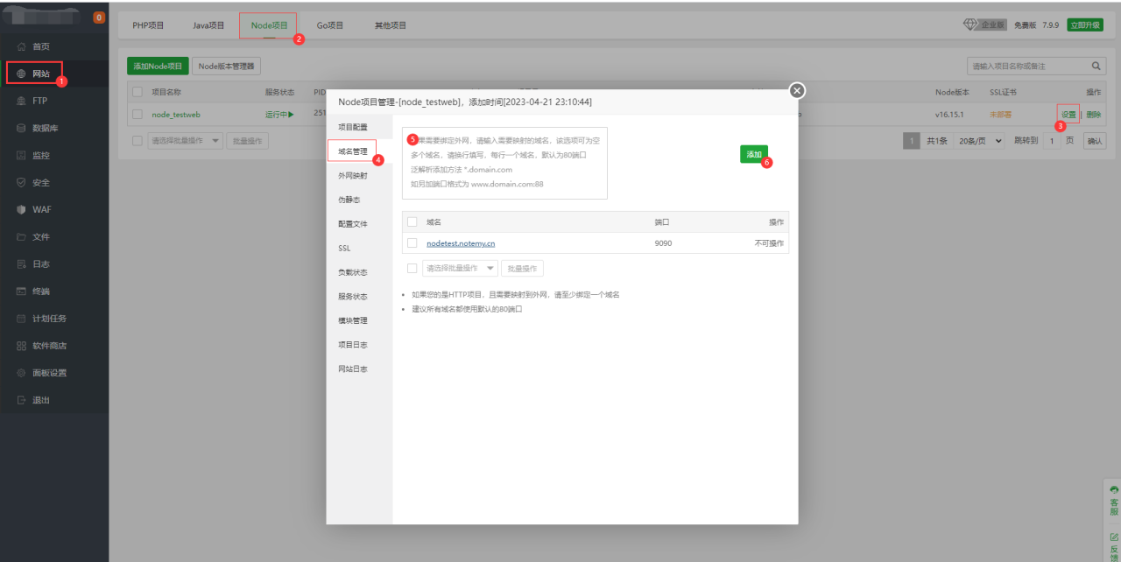Viewport: 1121px width, 562px height.
Task: Check the nodetest.notemy.cn domain checkbox
Action: point(412,243)
